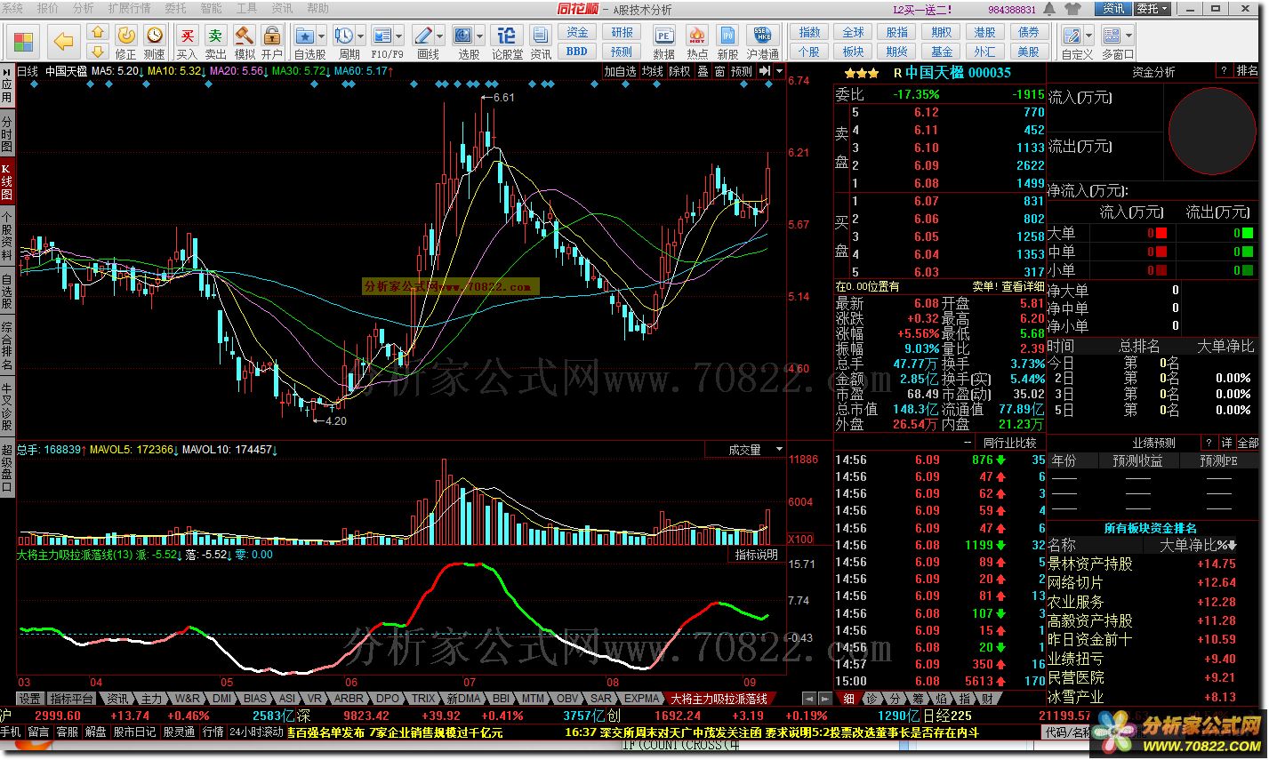Viewport: 1269px width, 760px height.
Task: Open 论股堂 forum icon
Action: tap(507, 42)
